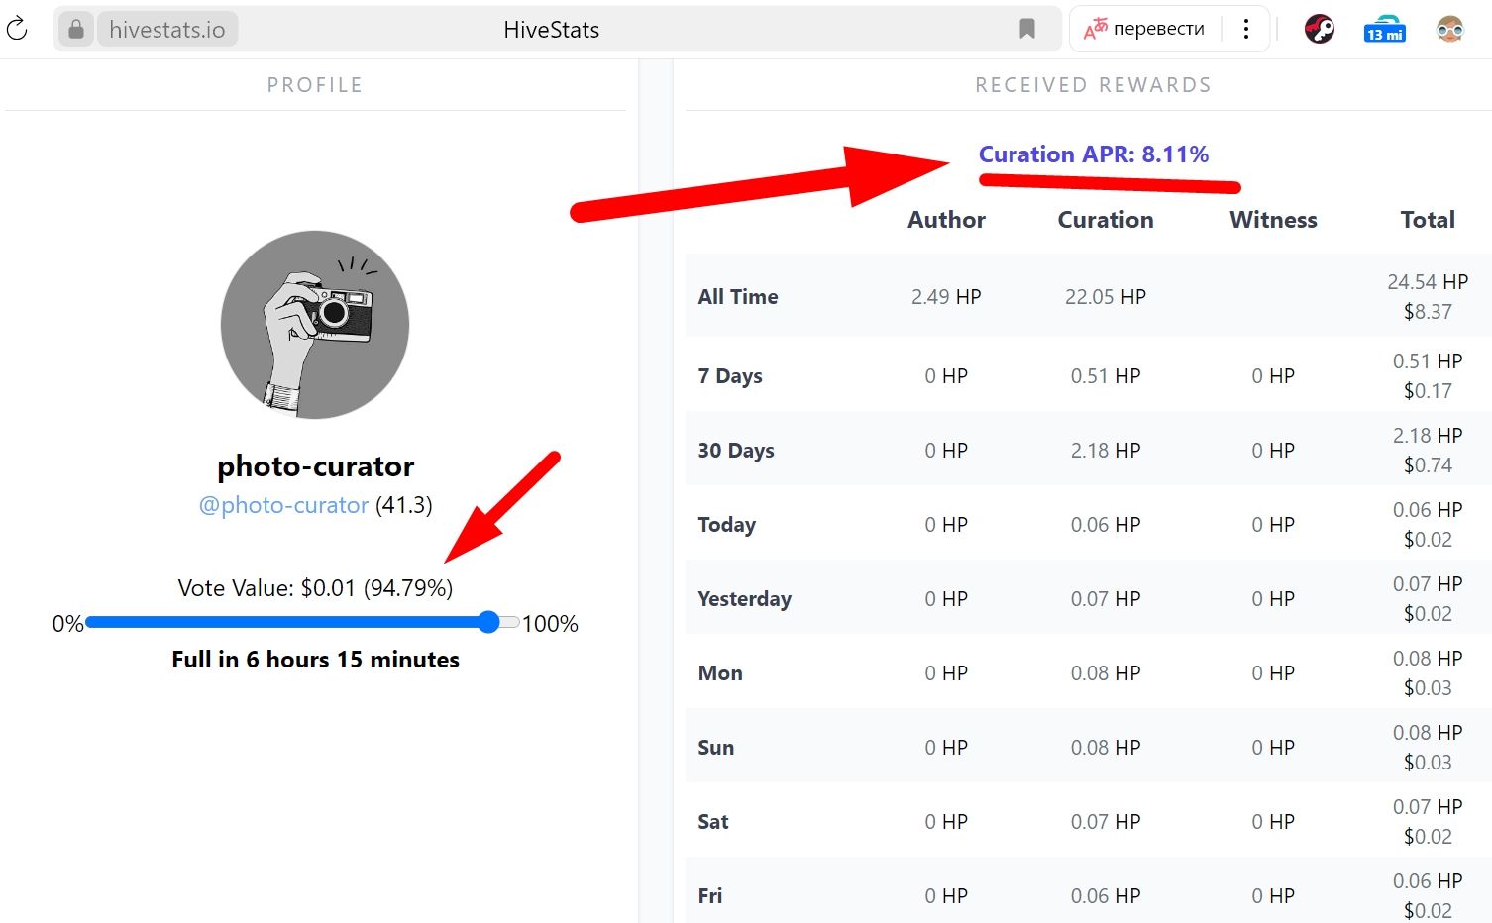This screenshot has width=1492, height=923.
Task: Click the hivestats.io address field
Action: (167, 30)
